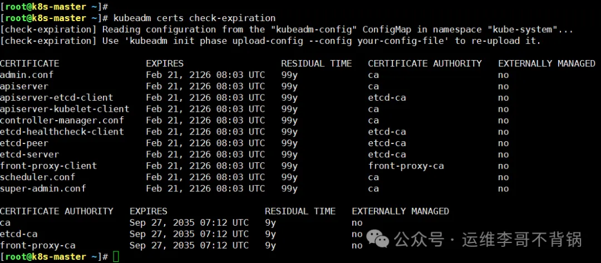The width and height of the screenshot is (601, 263).
Task: Click the admin.conf certificate name
Action: [27, 75]
